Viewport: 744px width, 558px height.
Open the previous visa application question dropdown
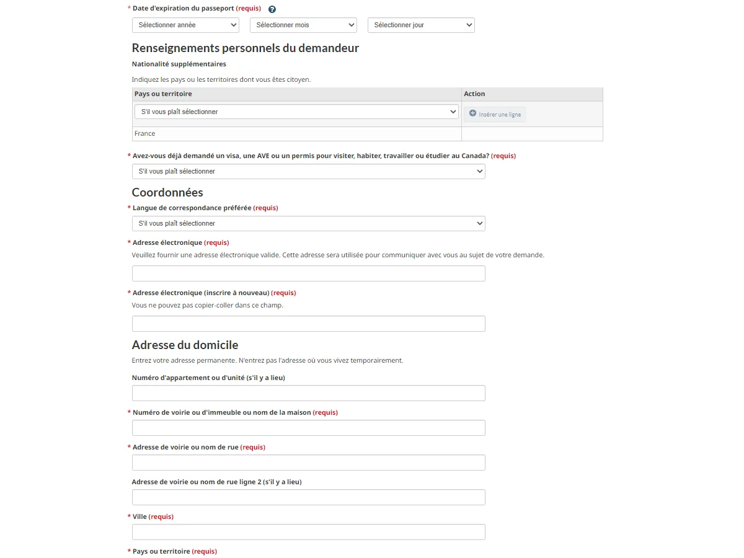point(308,171)
